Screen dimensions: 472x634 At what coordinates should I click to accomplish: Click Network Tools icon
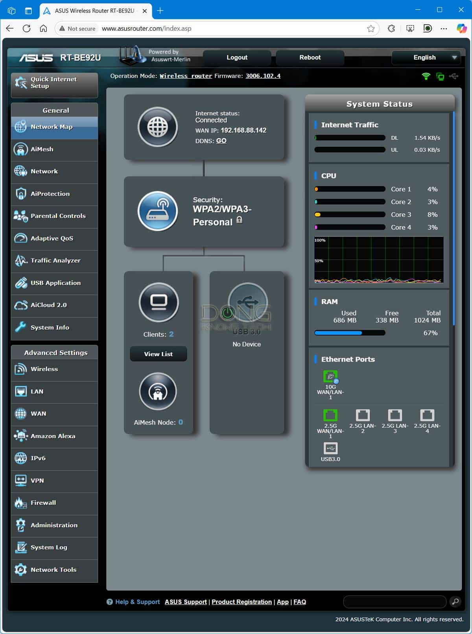tap(20, 569)
